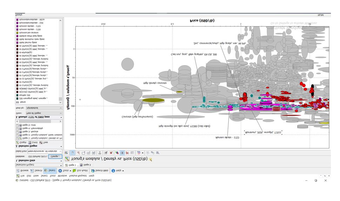
Task: Click yellow swatch for Alumina bio-ceramic
Action: click(x=17, y=33)
